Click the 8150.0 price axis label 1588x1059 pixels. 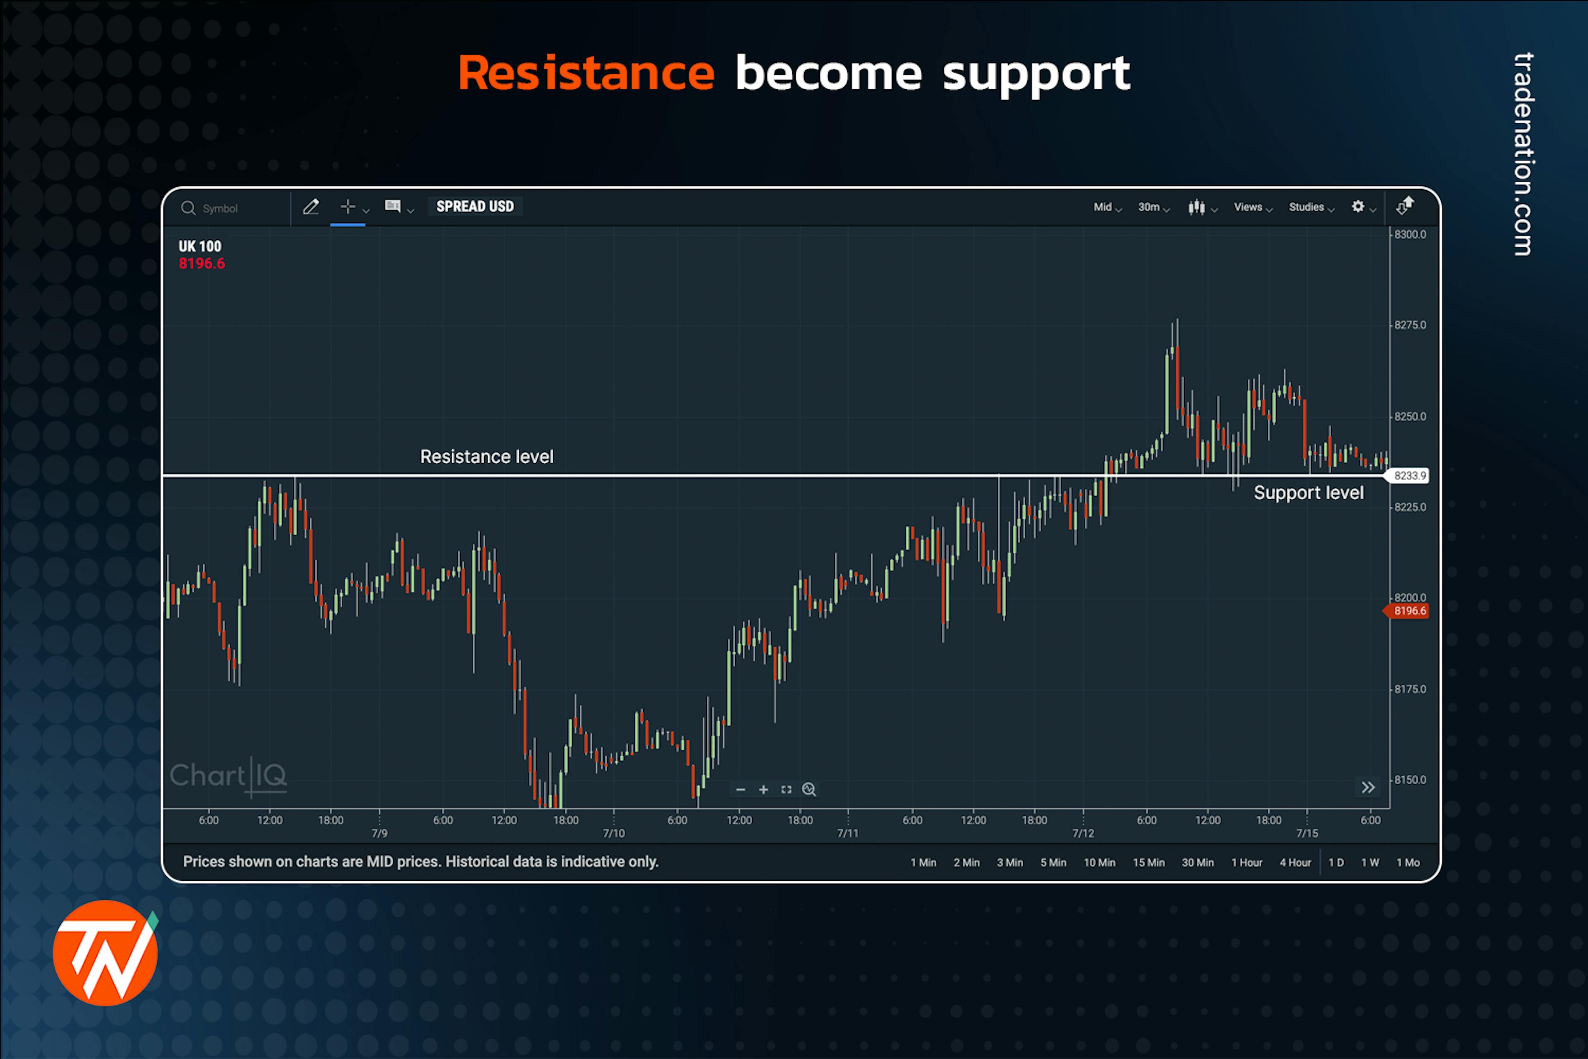[x=1411, y=779]
